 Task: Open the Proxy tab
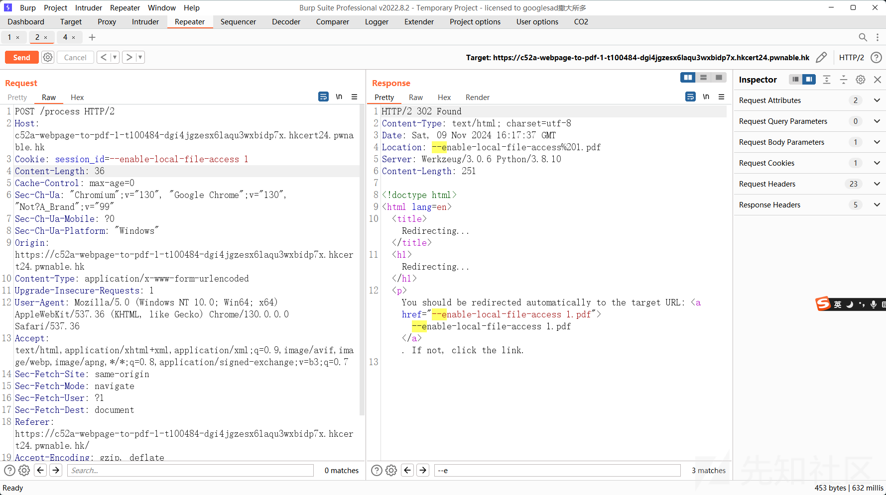pos(107,22)
